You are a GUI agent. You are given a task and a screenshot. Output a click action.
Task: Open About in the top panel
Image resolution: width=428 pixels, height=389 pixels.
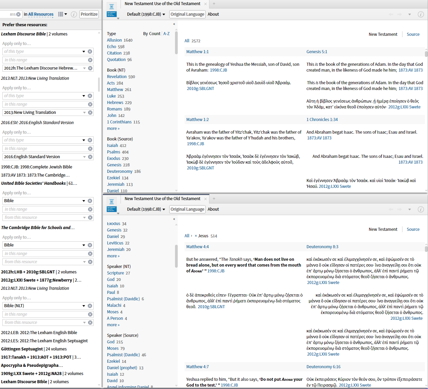pos(213,14)
